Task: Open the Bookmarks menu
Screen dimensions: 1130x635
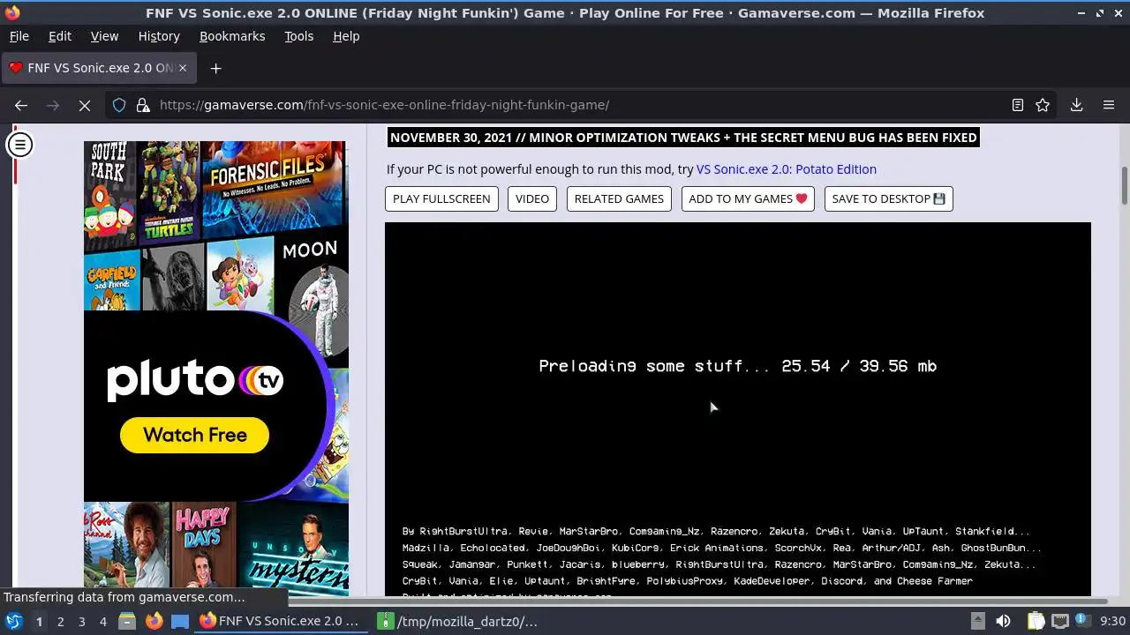Action: pyautogui.click(x=232, y=36)
